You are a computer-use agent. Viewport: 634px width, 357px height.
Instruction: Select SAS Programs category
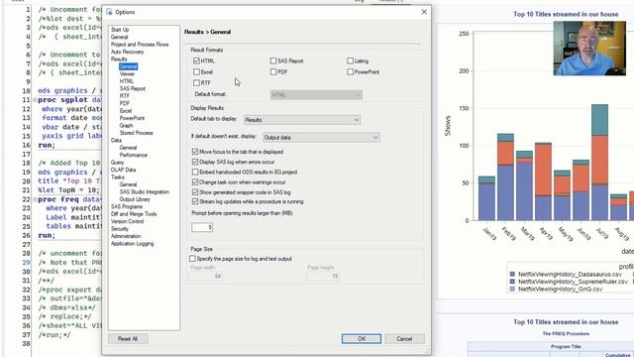coord(127,206)
